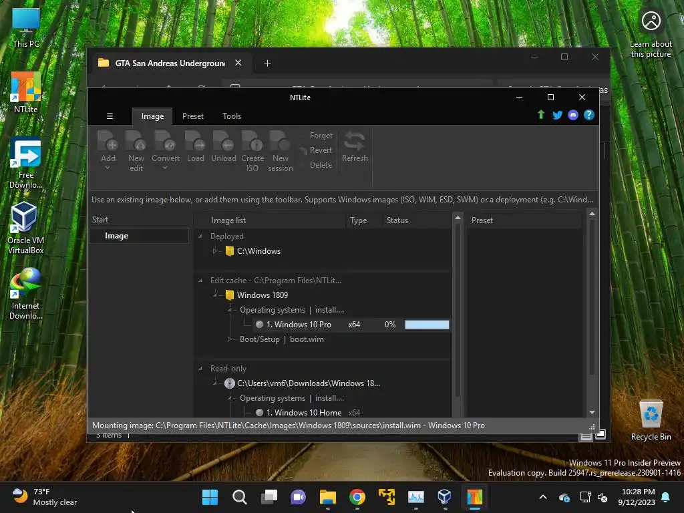684x513 pixels.
Task: Click the Forget button
Action: point(321,136)
